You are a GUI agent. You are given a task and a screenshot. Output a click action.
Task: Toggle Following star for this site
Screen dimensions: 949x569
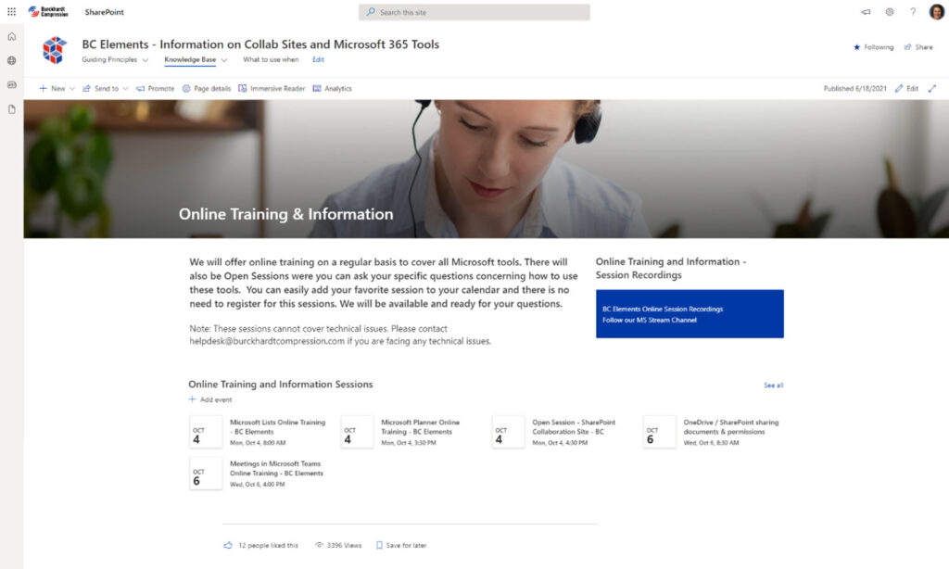click(873, 47)
